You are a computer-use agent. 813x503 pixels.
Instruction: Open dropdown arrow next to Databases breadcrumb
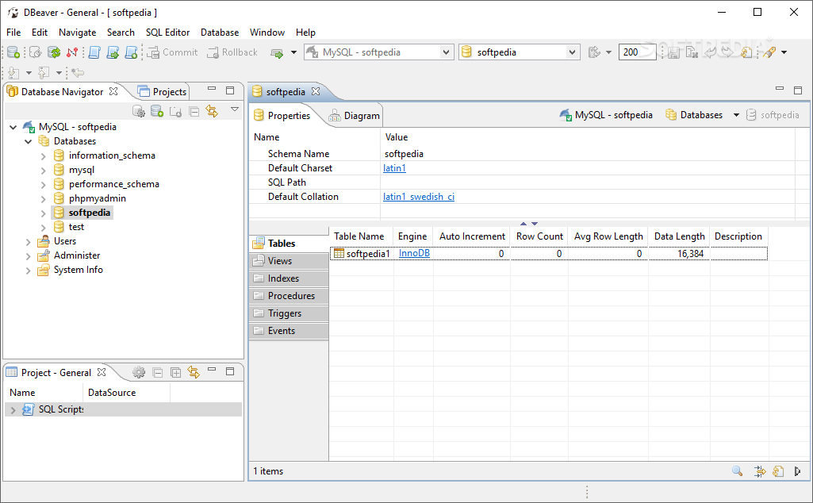[736, 115]
